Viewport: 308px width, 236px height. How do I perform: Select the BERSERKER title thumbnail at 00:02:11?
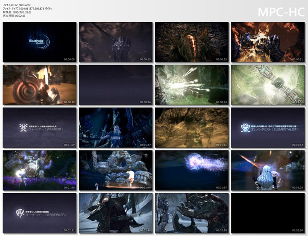click(39, 213)
